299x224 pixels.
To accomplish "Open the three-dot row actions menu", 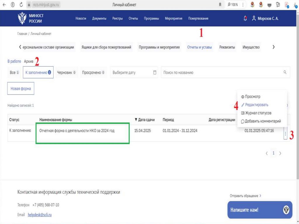I will coord(285,135).
